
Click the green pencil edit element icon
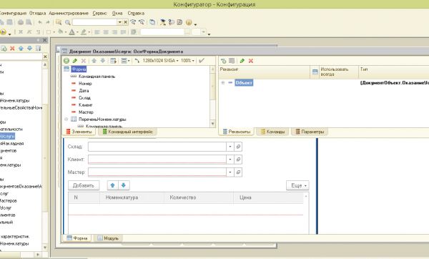point(75,61)
